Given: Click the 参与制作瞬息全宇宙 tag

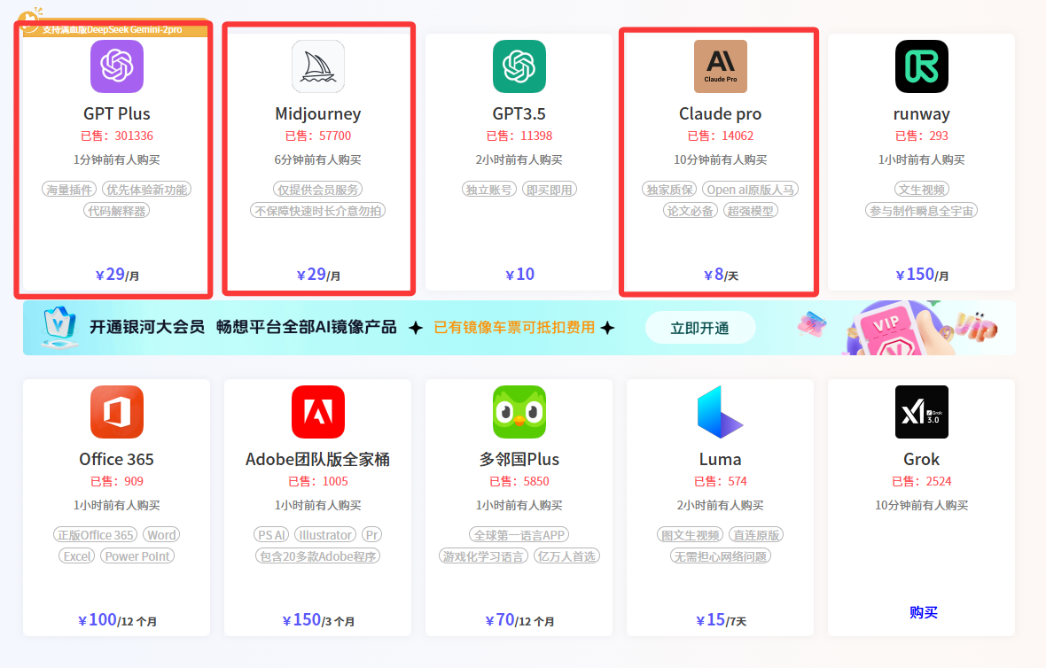Looking at the screenshot, I should (921, 211).
